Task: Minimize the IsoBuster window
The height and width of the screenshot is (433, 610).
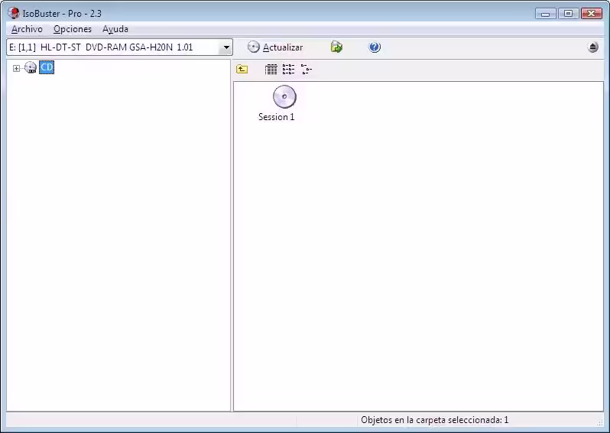Action: tap(546, 14)
